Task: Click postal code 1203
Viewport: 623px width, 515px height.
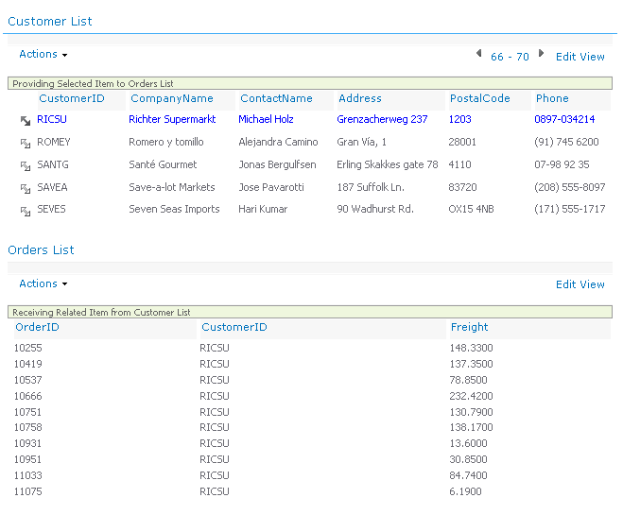Action: [459, 119]
